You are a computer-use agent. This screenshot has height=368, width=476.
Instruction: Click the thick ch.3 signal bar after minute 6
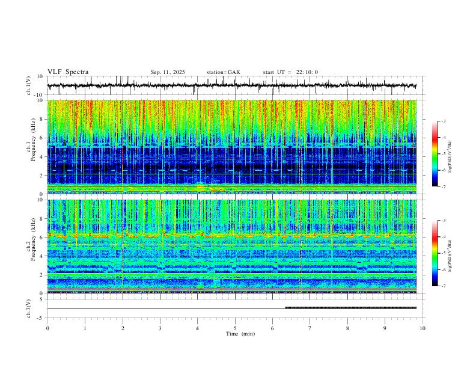pyautogui.click(x=351, y=308)
